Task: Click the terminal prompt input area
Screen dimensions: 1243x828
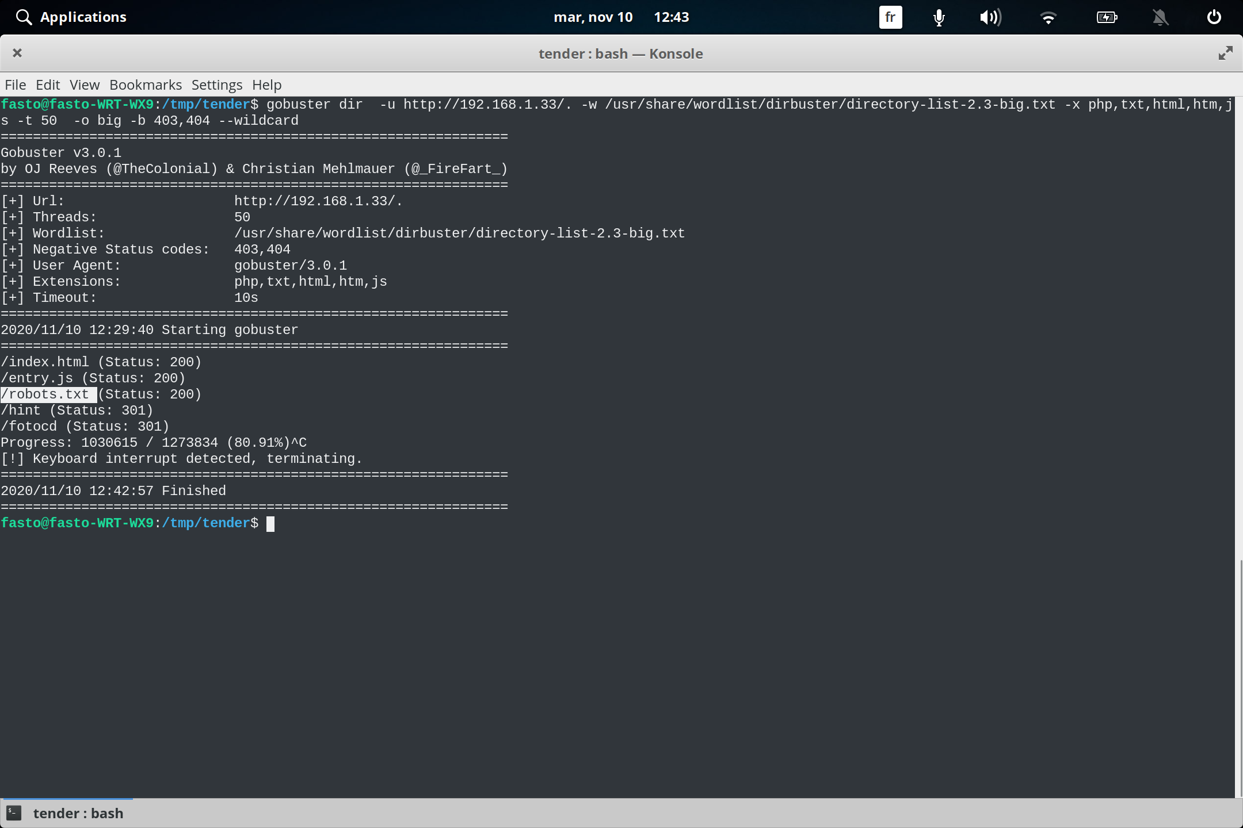Action: [x=270, y=523]
